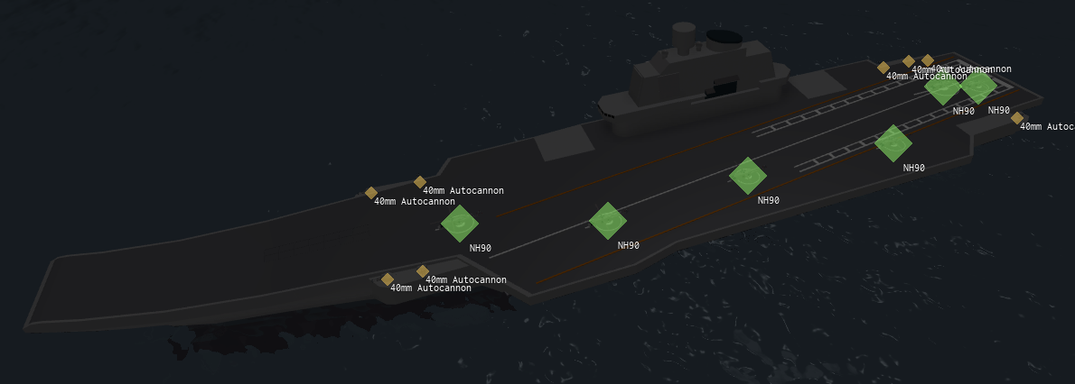Viewport: 1075px width, 384px height.
Task: Select the starboard stern corner 40mm Autocannon diamond
Action: [x=1016, y=118]
